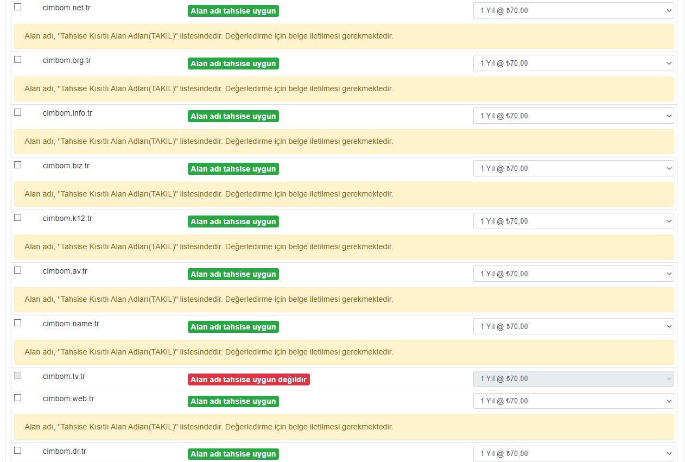Click the green availability badge for cimbom.net.tr
This screenshot has height=462, width=685.
[x=233, y=11]
